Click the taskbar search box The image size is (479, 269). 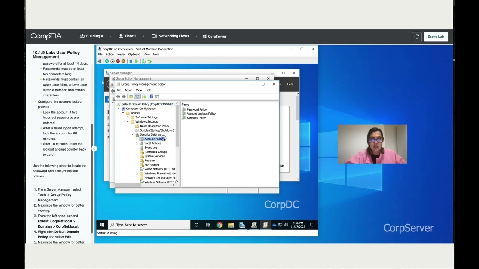(149, 225)
